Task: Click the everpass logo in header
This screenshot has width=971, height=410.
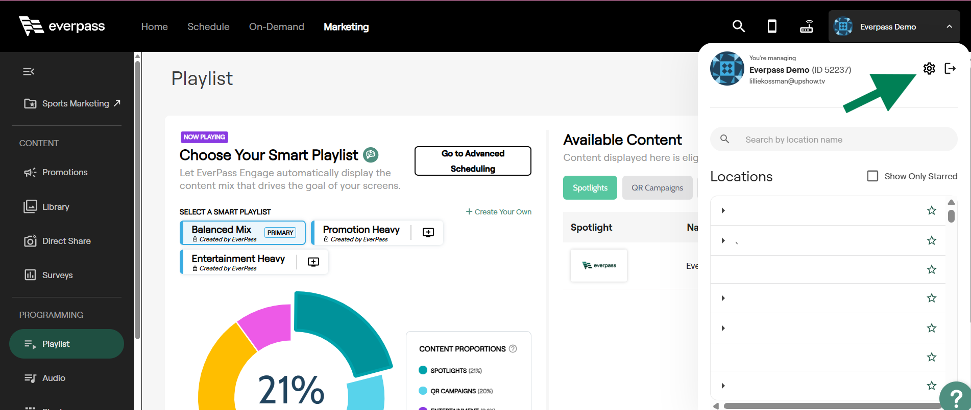Action: (62, 26)
